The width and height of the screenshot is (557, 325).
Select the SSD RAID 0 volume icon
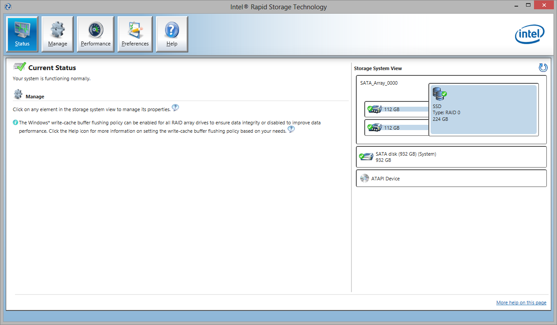[x=439, y=94]
